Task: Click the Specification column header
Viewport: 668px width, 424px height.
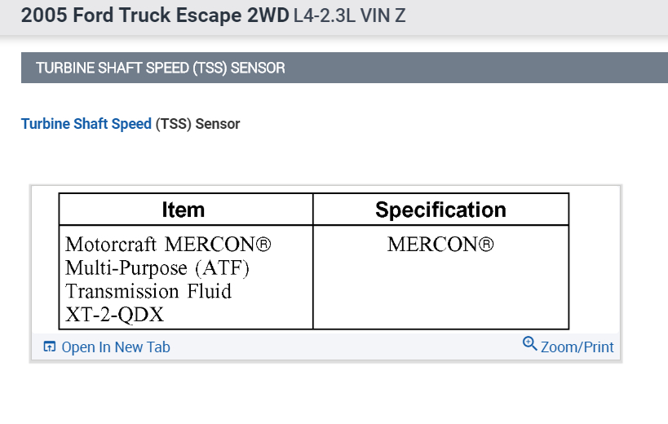Action: [440, 210]
